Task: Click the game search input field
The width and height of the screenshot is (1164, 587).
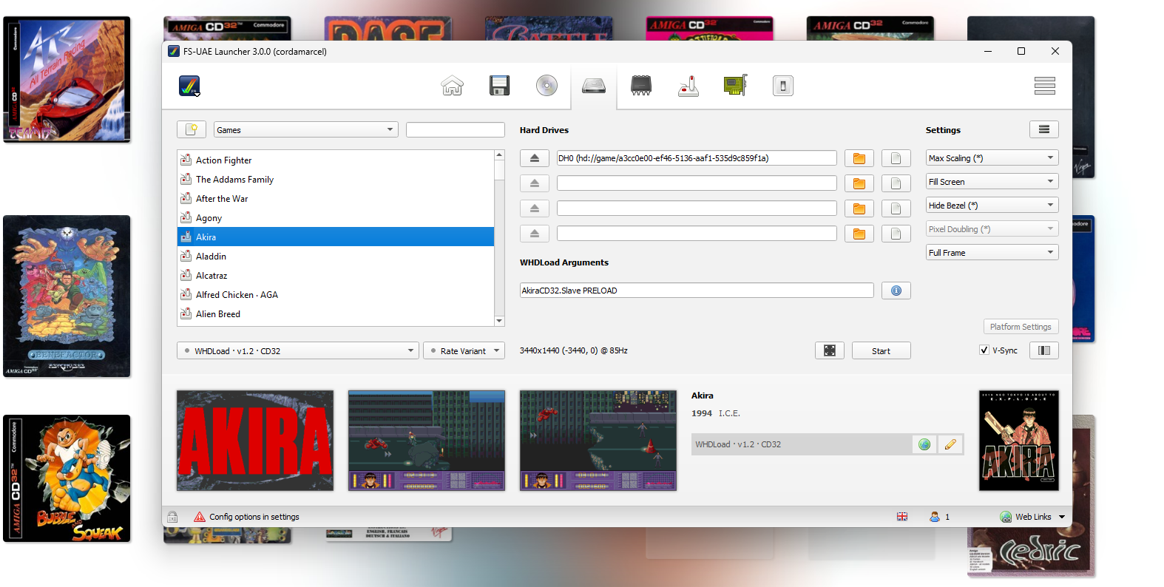Action: pyautogui.click(x=456, y=129)
